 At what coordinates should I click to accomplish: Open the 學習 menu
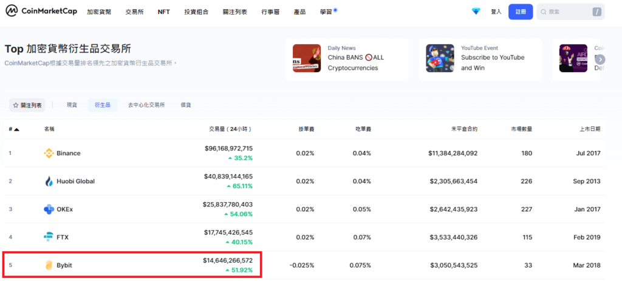(326, 12)
